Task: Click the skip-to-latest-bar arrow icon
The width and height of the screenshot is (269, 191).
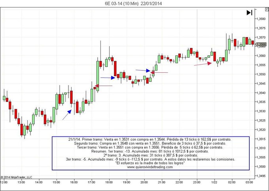Action: [x=249, y=13]
